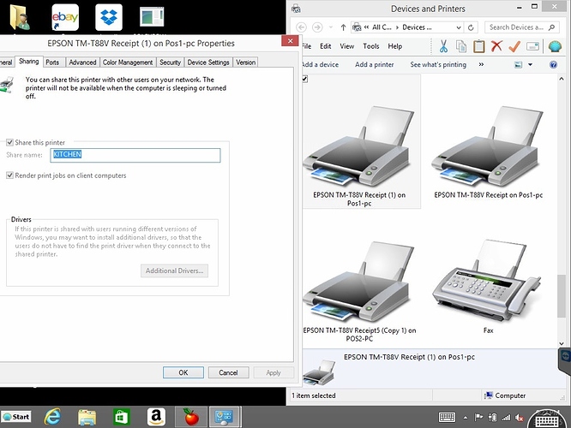Click the Forward arrow in Devices and Printers
The image size is (571, 428).
coord(317,27)
